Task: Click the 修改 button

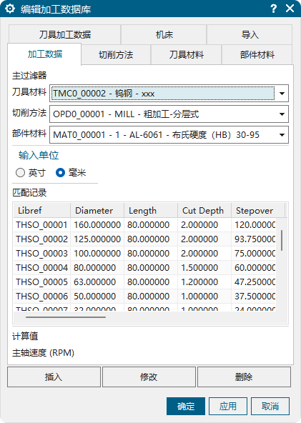Action: 149,377
